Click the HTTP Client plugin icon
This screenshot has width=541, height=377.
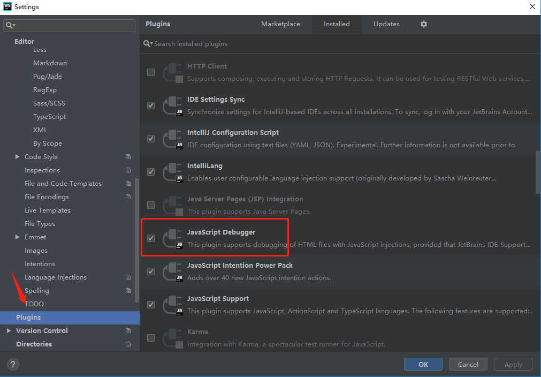(x=172, y=72)
